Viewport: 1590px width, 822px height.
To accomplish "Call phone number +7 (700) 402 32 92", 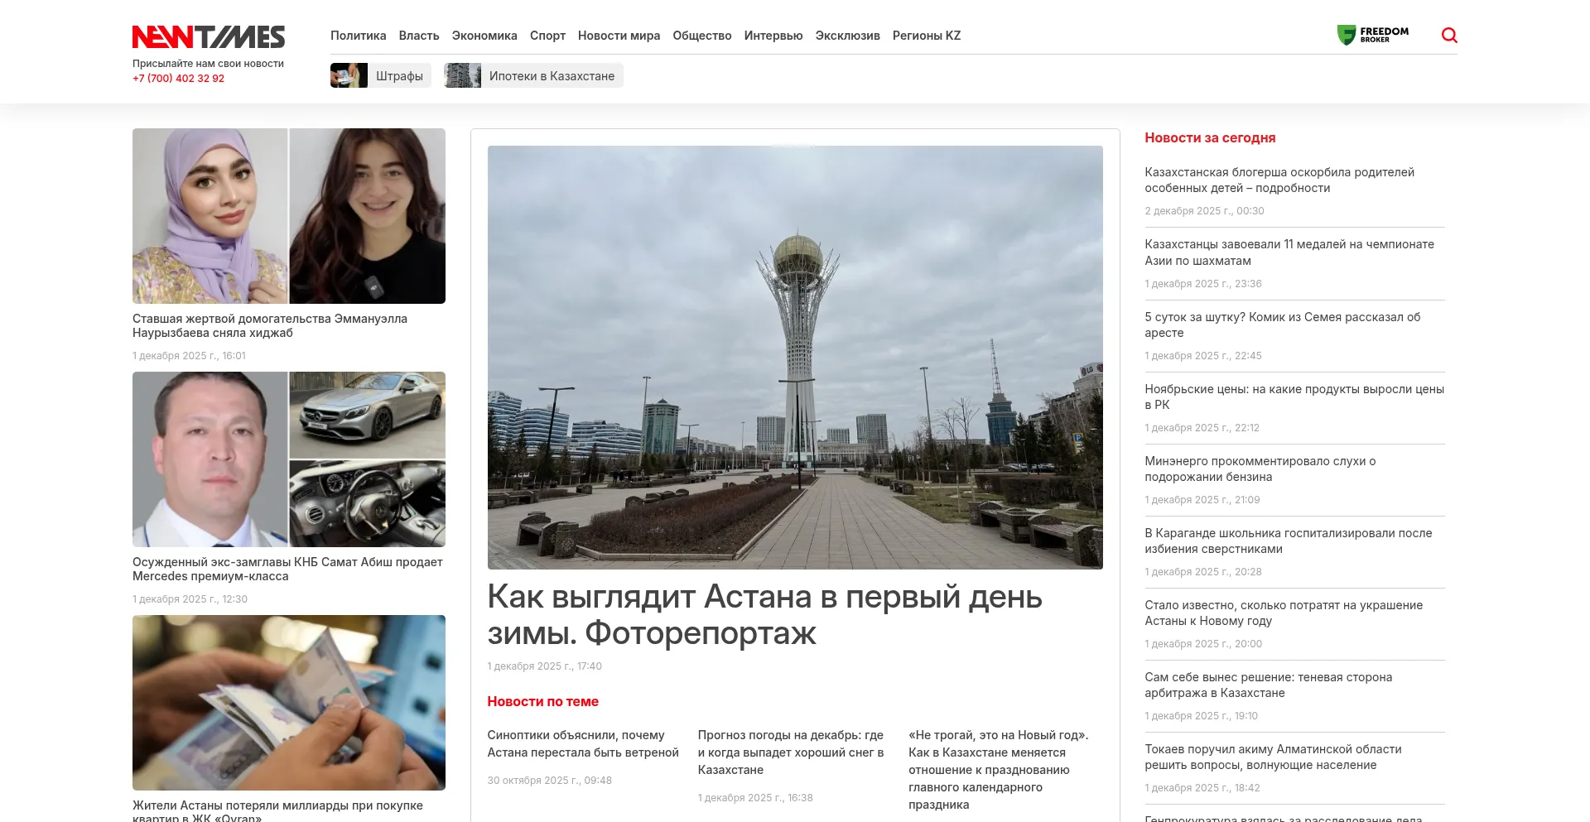I will pos(178,79).
